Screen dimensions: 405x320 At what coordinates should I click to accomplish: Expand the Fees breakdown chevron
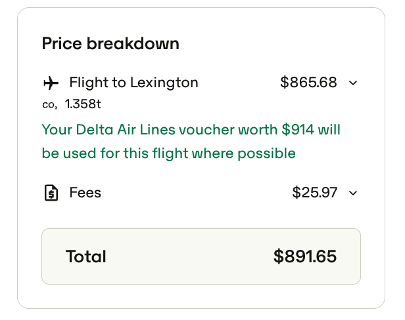point(353,193)
